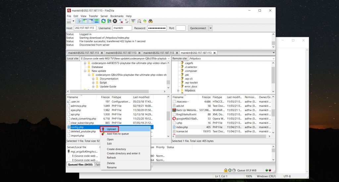
Task: Expand the Update Guide folder node
Action: (x=93, y=87)
